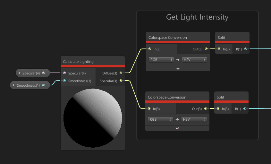271x164 pixels.
Task: Click In(3) port of bottom Split node
Action: coord(218,109)
